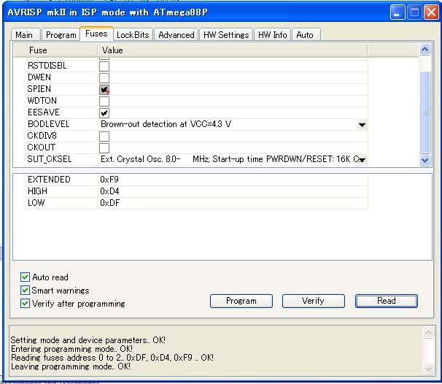Open the Program tab
Viewport: 442px width, 384px height.
pos(61,35)
